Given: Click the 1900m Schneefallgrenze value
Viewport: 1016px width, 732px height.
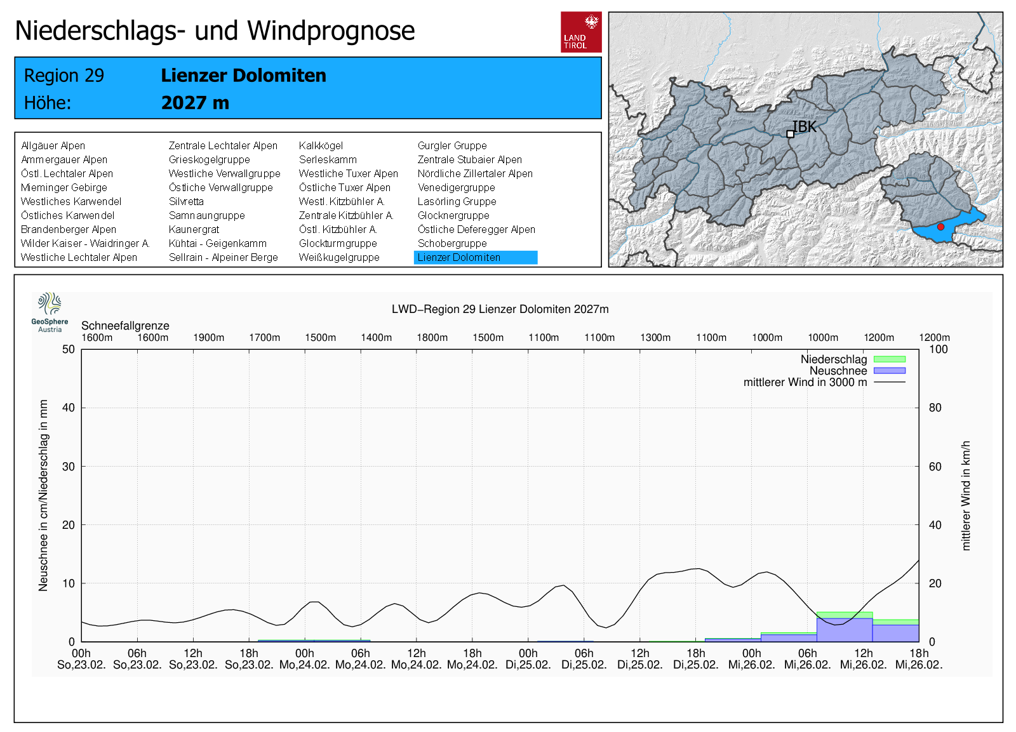Looking at the screenshot, I should (x=208, y=338).
